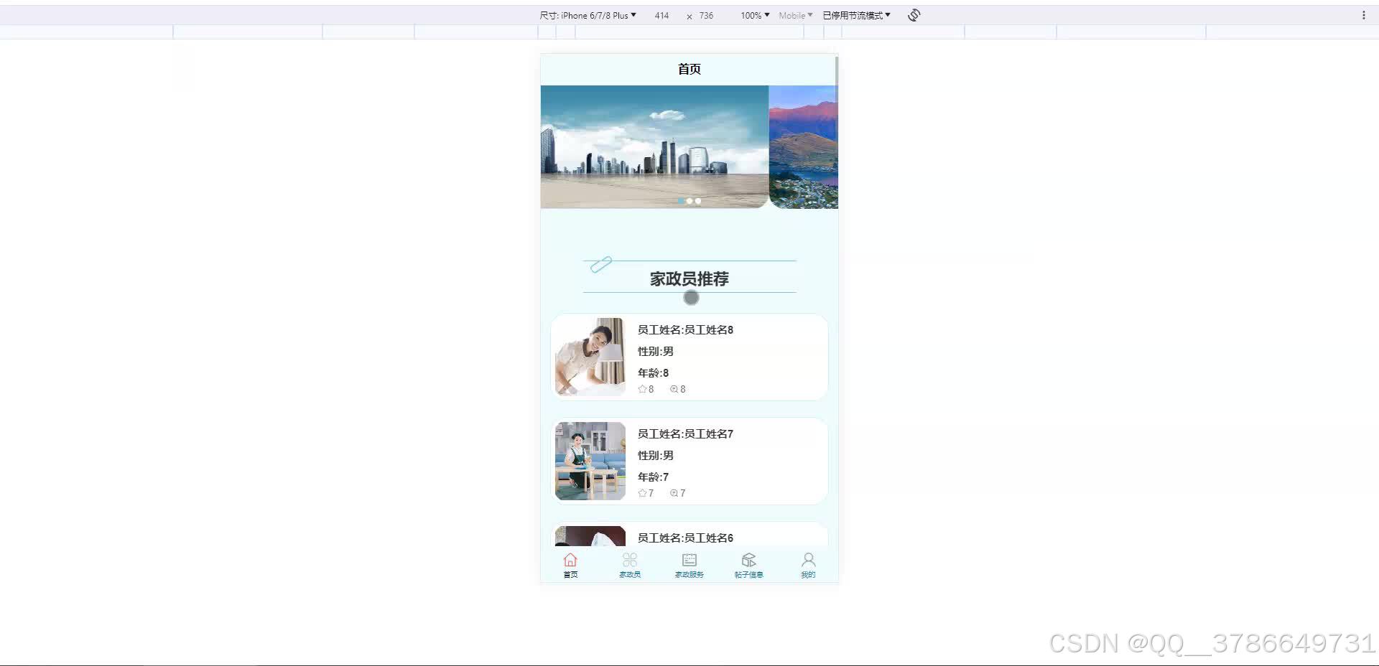
Task: Expand the Mobile device mode dropdown
Action: point(794,14)
